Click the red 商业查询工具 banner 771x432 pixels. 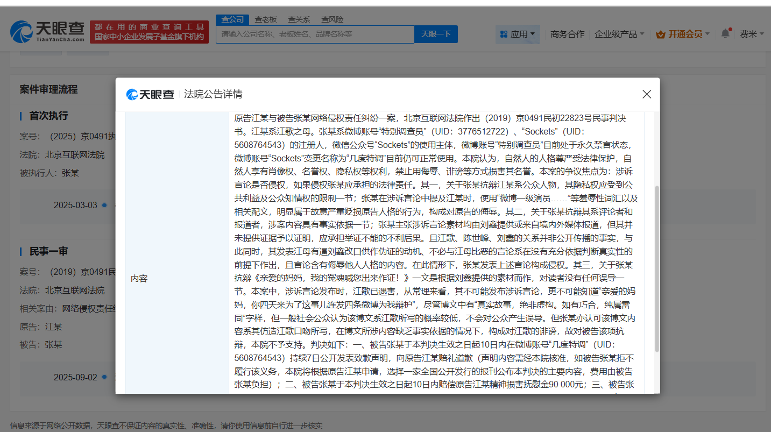(x=149, y=32)
